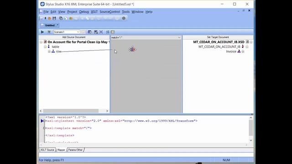Select MT_CEDAR_ON_ACCOUNT_IB target element

(x=219, y=46)
